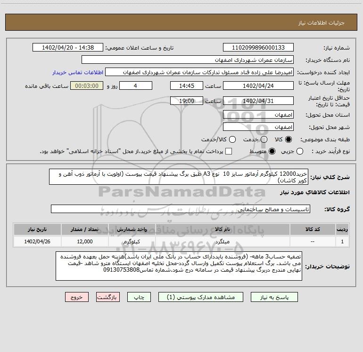The width and height of the screenshot is (363, 352).
Task: Tick the Islamic treasury documents payment checkbox
Action: tap(229, 151)
